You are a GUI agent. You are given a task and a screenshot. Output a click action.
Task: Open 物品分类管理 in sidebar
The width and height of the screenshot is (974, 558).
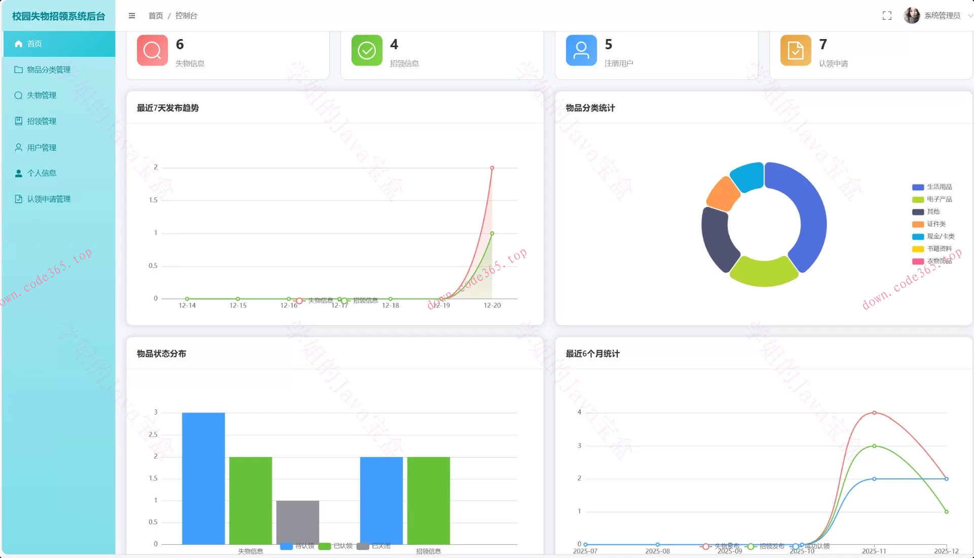tap(48, 69)
